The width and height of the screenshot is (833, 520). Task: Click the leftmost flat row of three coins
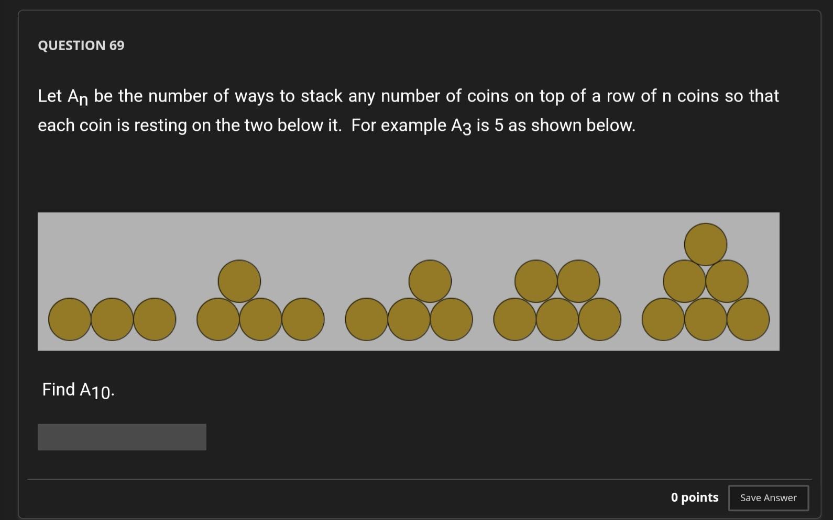[x=111, y=318]
